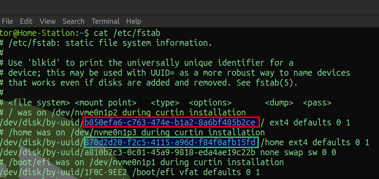Click the '<pass>' column header
The height and width of the screenshot is (179, 379).
[x=317, y=103]
